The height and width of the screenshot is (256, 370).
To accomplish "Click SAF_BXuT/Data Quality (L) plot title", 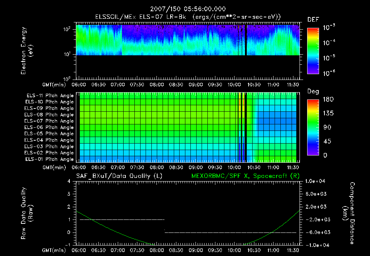I will click(x=119, y=176).
